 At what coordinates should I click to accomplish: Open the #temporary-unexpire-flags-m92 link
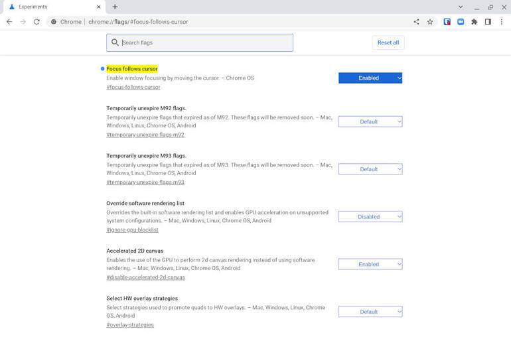tap(145, 135)
